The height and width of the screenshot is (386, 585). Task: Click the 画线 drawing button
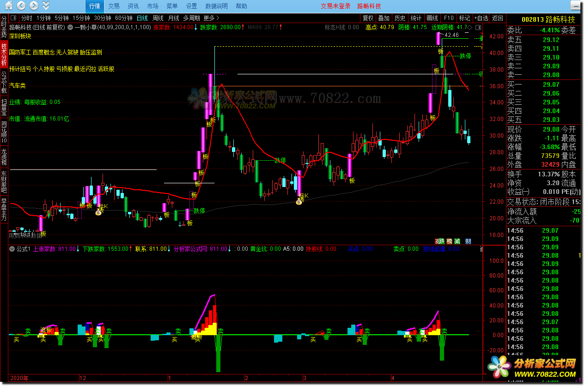432,18
